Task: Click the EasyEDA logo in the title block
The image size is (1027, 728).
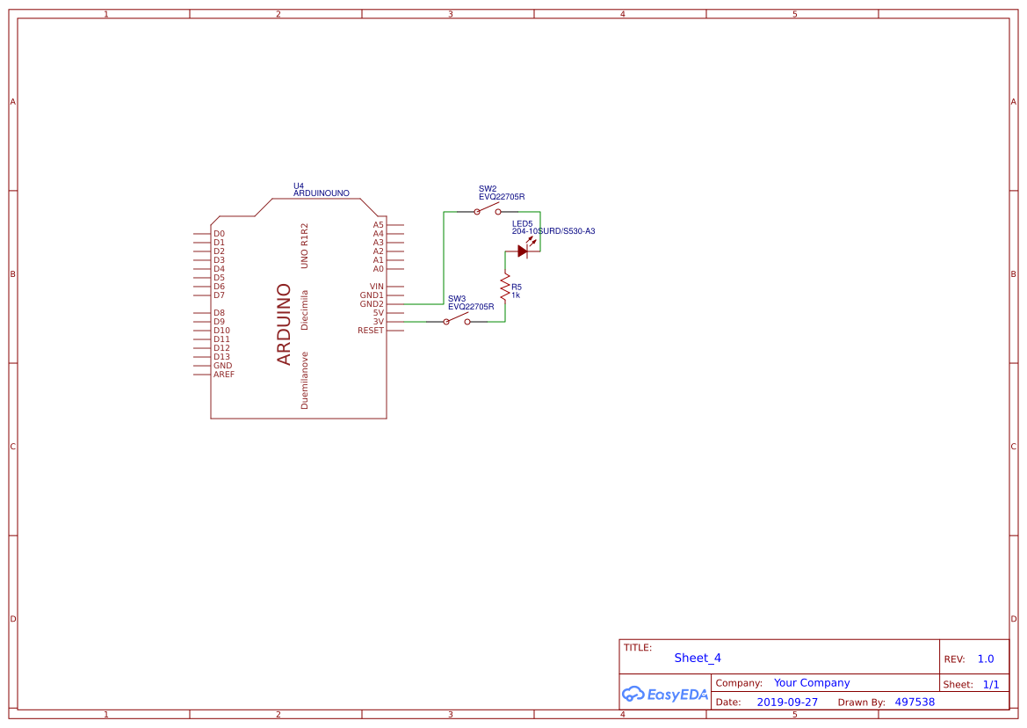Action: point(665,694)
